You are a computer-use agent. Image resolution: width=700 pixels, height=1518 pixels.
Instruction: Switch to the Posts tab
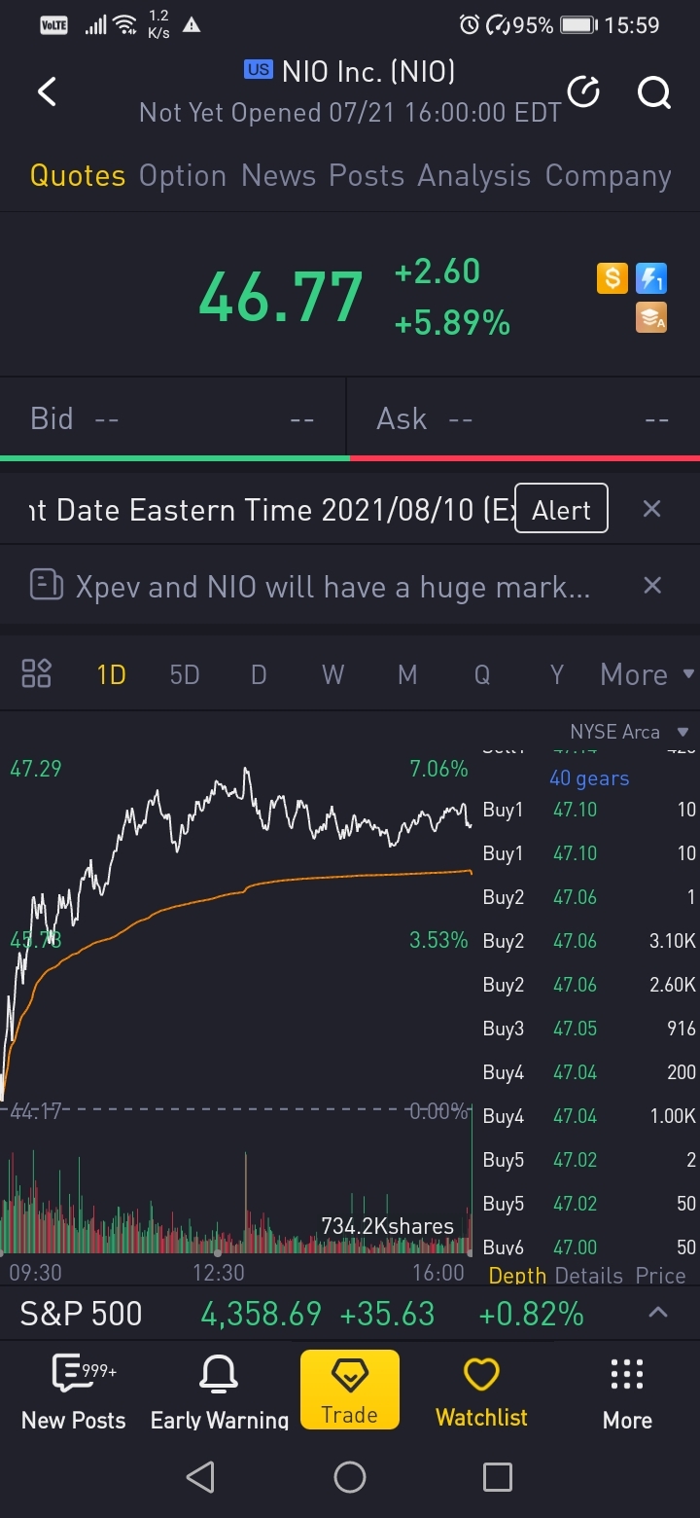367,176
